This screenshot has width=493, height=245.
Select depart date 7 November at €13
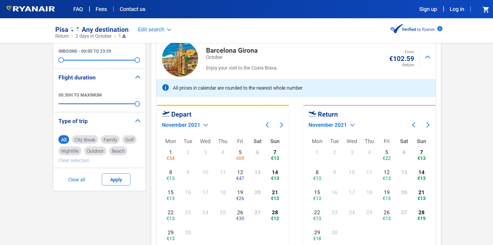tap(275, 155)
